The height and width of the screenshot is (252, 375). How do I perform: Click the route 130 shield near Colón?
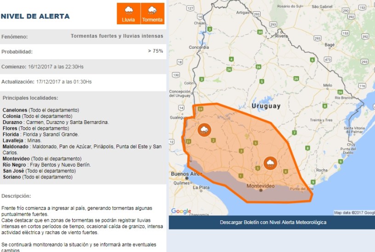pos(176,74)
